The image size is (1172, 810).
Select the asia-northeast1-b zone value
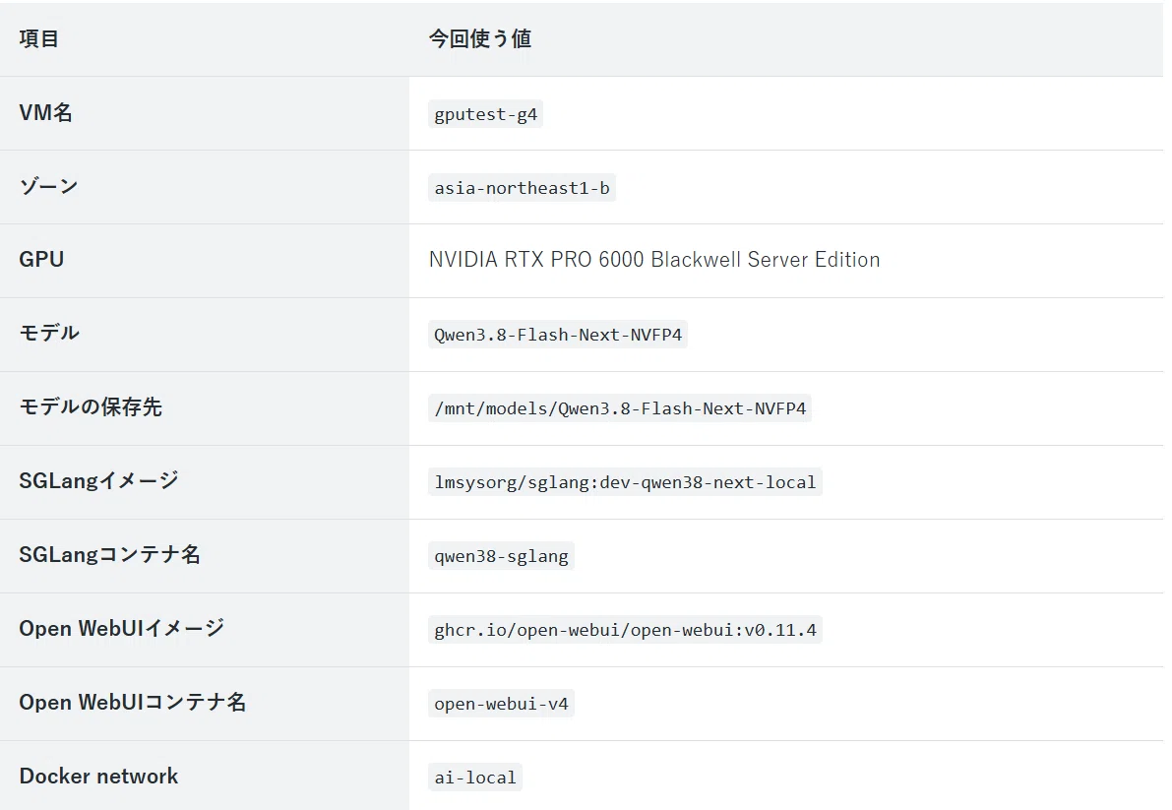[x=522, y=188]
